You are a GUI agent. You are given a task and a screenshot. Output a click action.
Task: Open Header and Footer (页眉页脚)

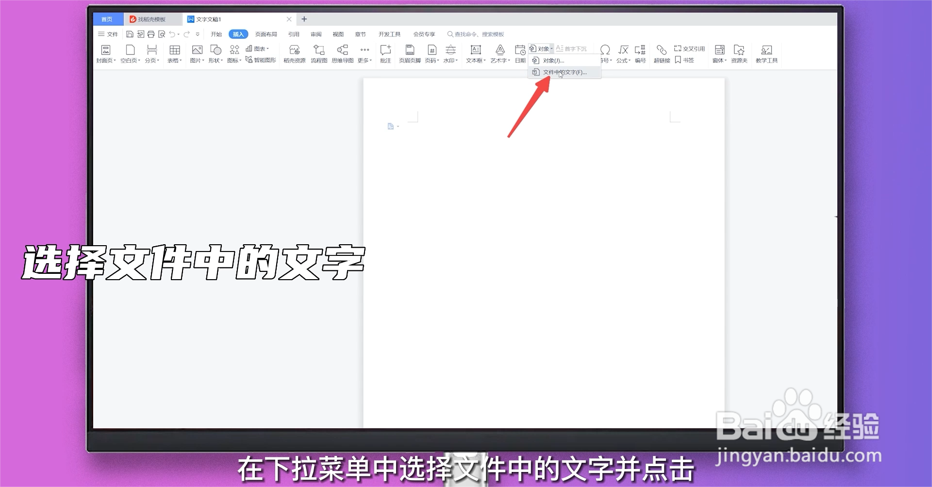click(410, 53)
